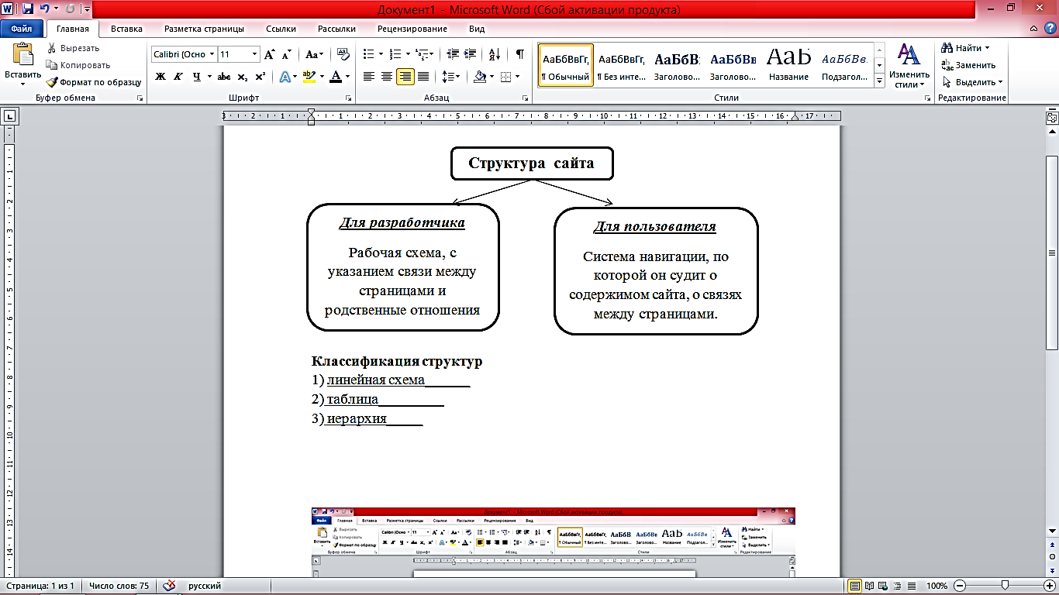Expand line spacing options dropdown
This screenshot has width=1059, height=595.
458,77
